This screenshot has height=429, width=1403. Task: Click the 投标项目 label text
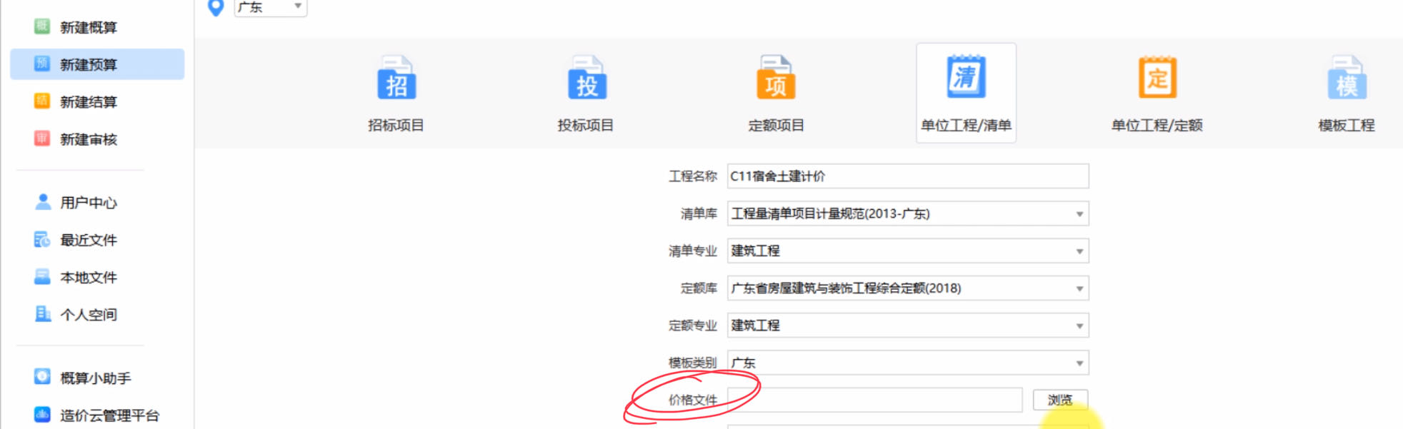(586, 125)
